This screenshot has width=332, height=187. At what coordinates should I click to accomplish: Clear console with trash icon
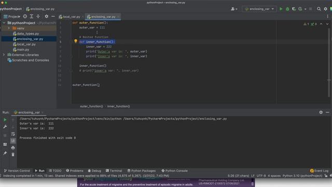point(13,154)
